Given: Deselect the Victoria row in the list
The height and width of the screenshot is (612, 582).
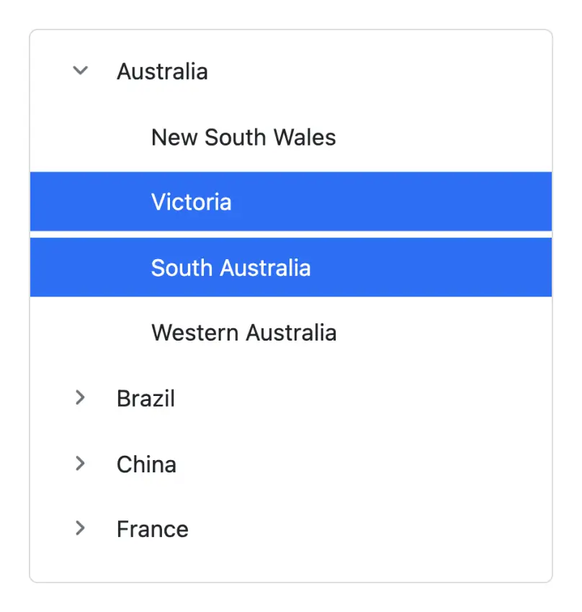Looking at the screenshot, I should point(192,202).
